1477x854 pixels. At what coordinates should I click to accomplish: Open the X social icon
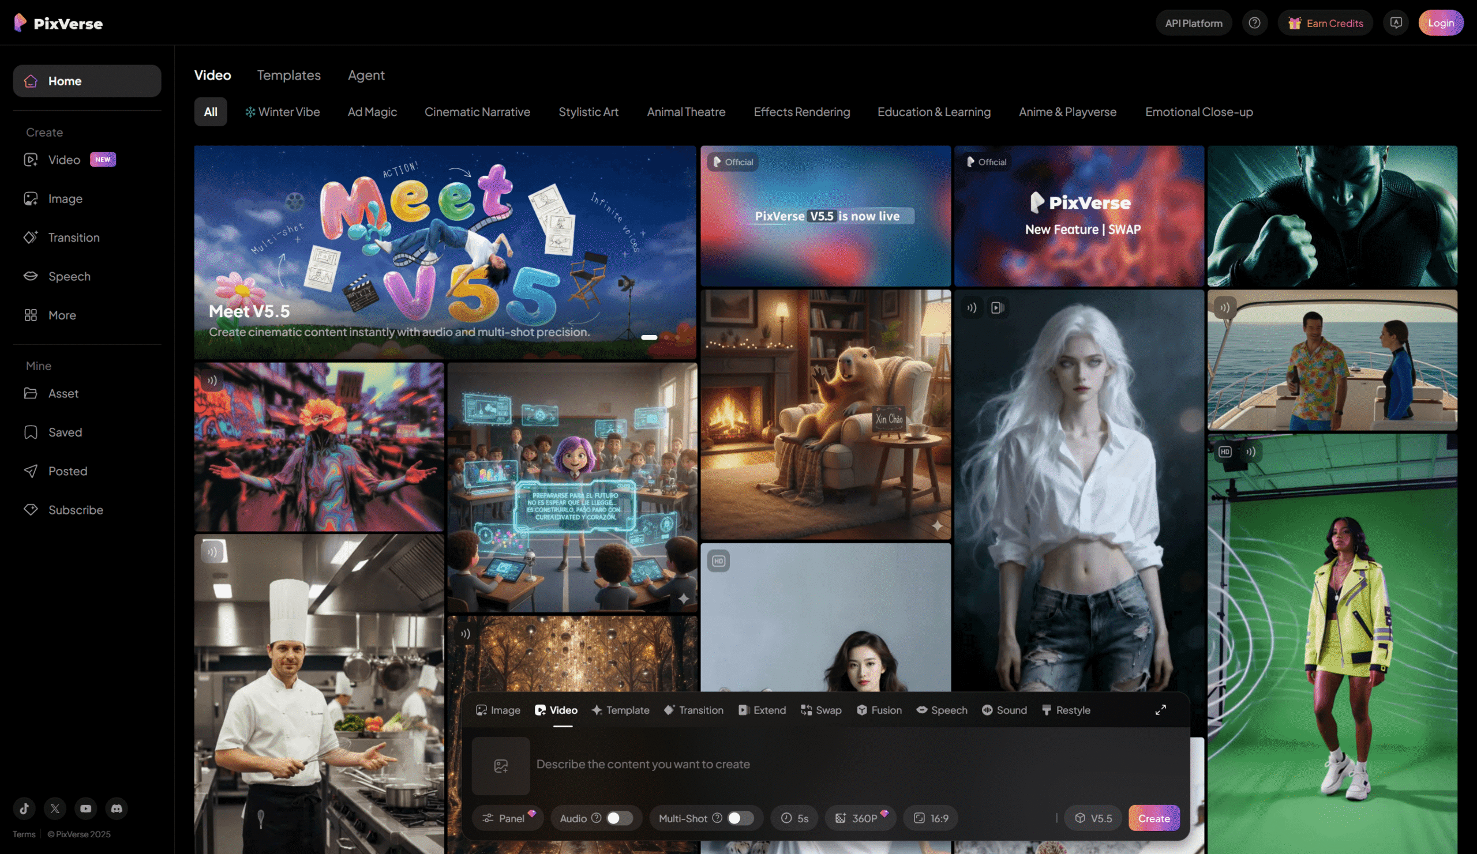(54, 808)
